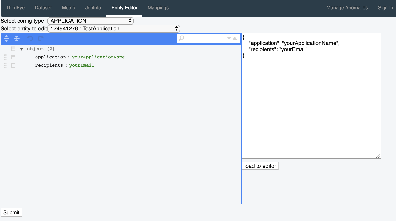
Task: Go to next search result arrow
Action: (x=229, y=38)
